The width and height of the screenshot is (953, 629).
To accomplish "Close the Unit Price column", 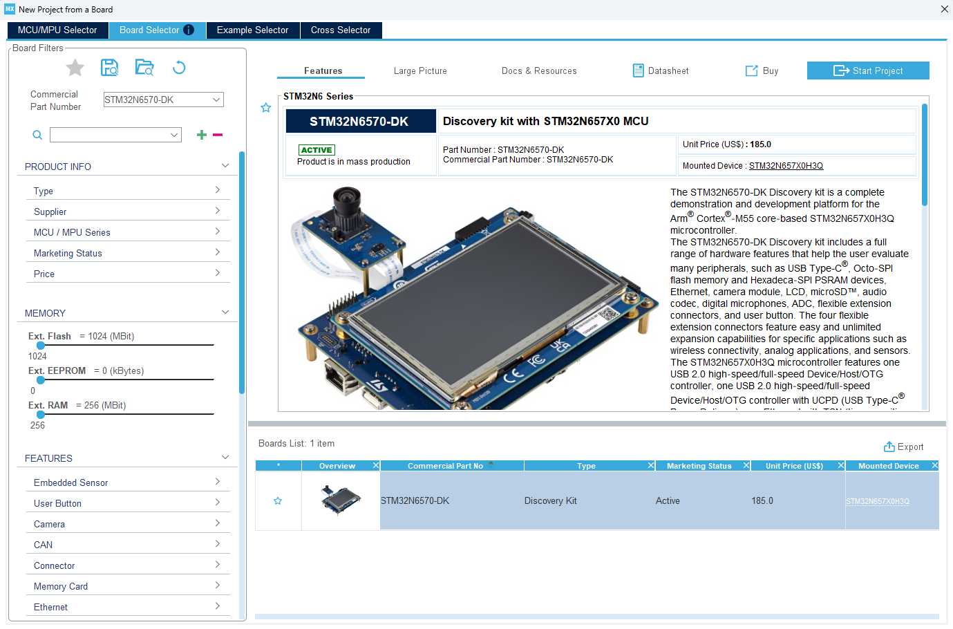I will tap(841, 466).
